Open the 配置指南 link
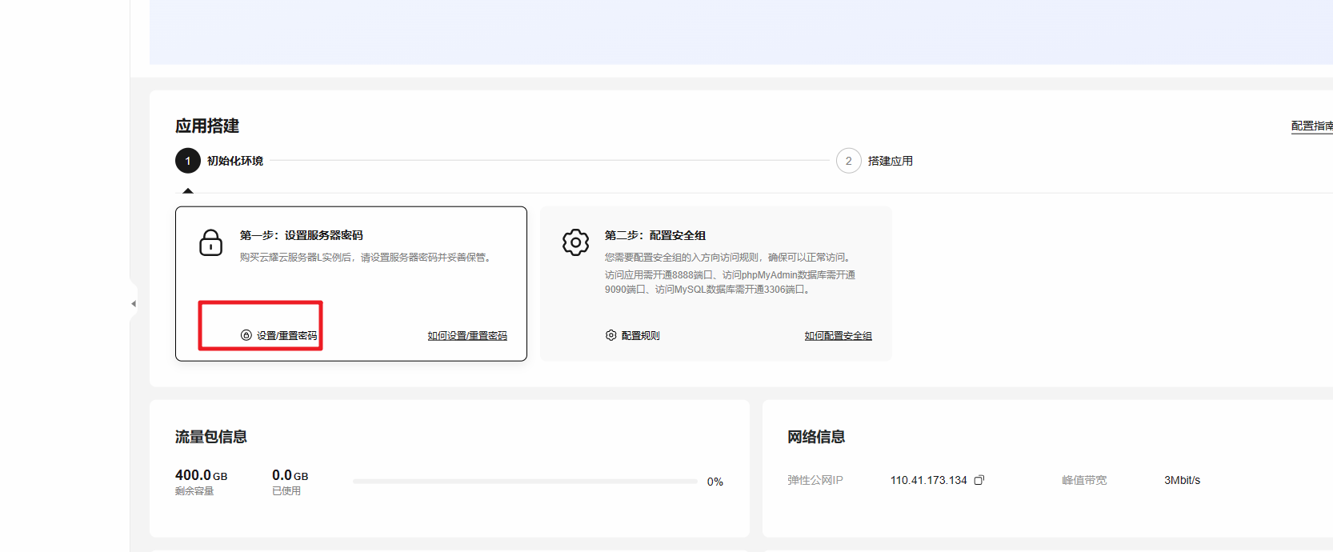This screenshot has width=1333, height=552. (x=1312, y=126)
